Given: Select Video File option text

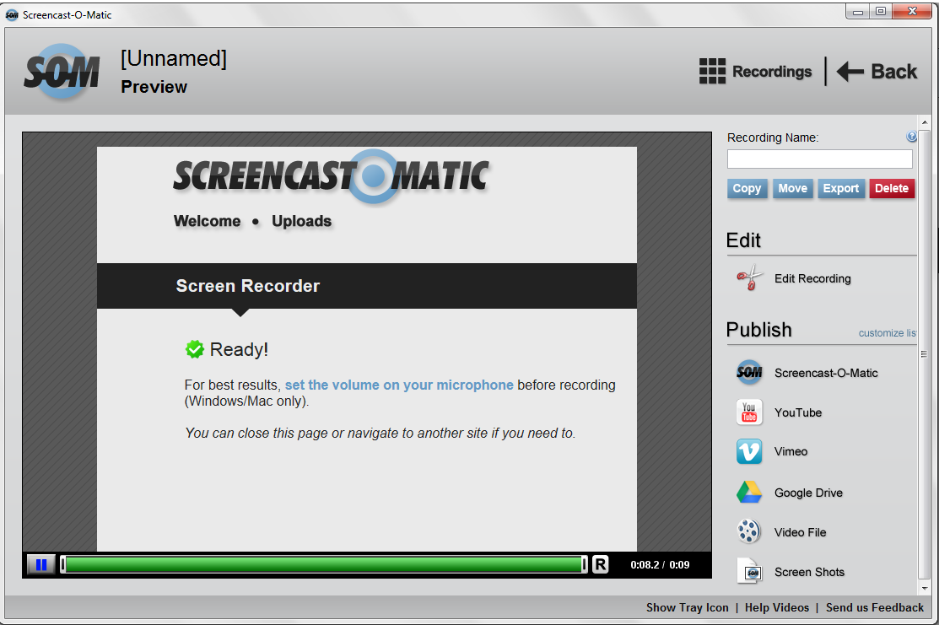Looking at the screenshot, I should tap(800, 532).
